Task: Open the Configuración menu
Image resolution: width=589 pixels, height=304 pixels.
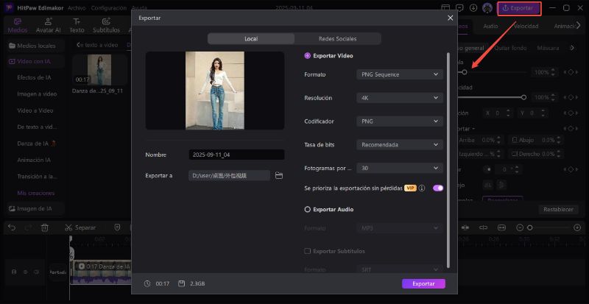Action: [x=108, y=8]
